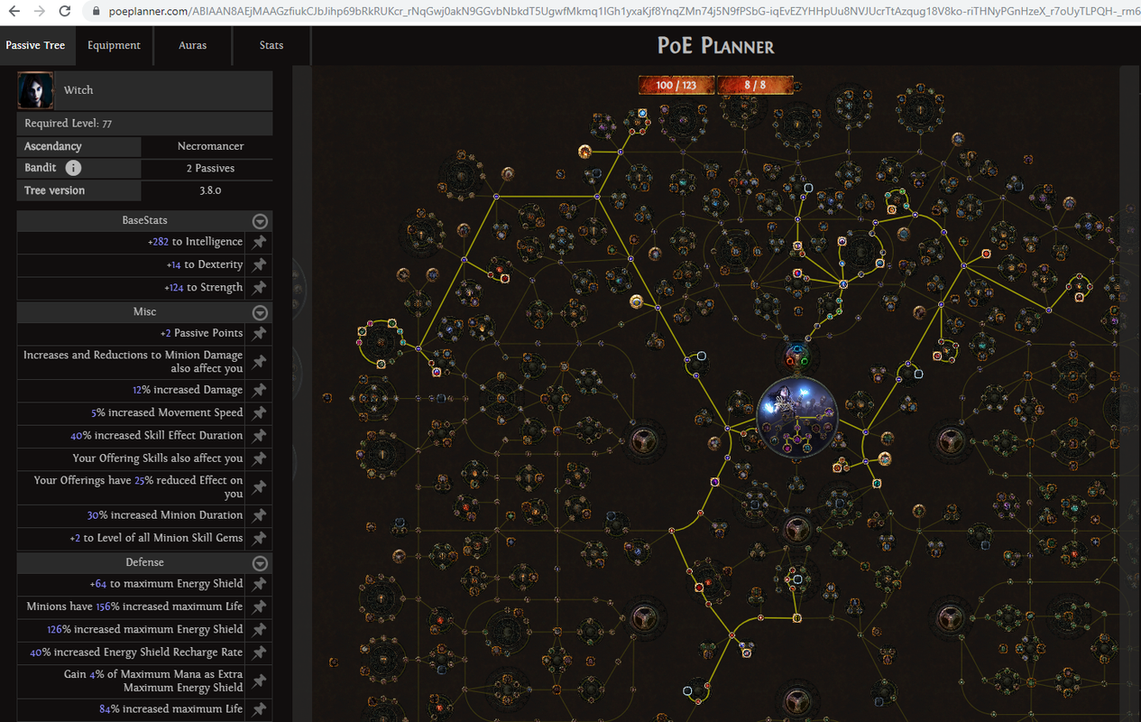This screenshot has width=1141, height=722.
Task: Toggle pin on 30% increased Minion Duration
Action: (x=259, y=515)
